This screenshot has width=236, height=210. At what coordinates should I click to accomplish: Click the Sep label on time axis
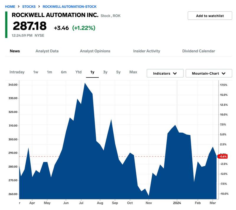115,203
